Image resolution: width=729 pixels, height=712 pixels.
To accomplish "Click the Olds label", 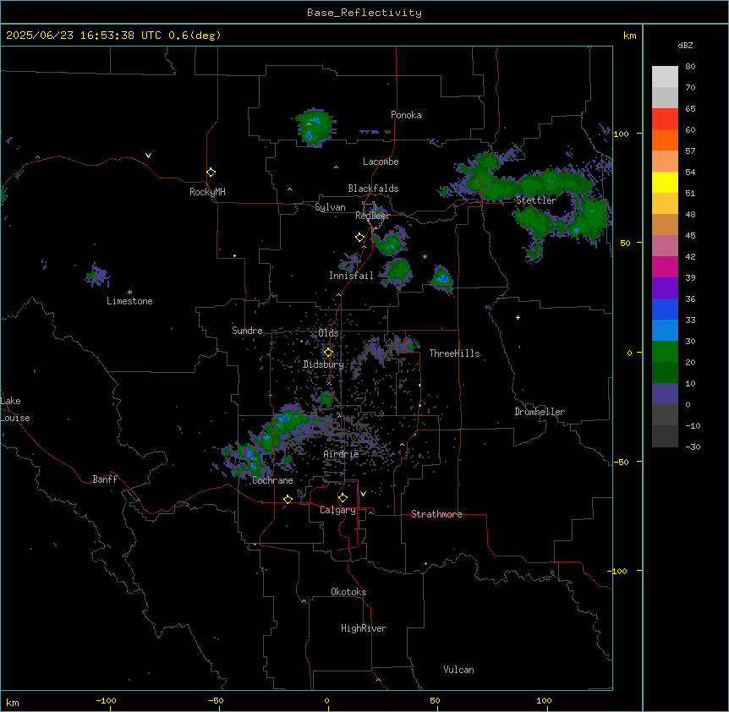I will [328, 333].
